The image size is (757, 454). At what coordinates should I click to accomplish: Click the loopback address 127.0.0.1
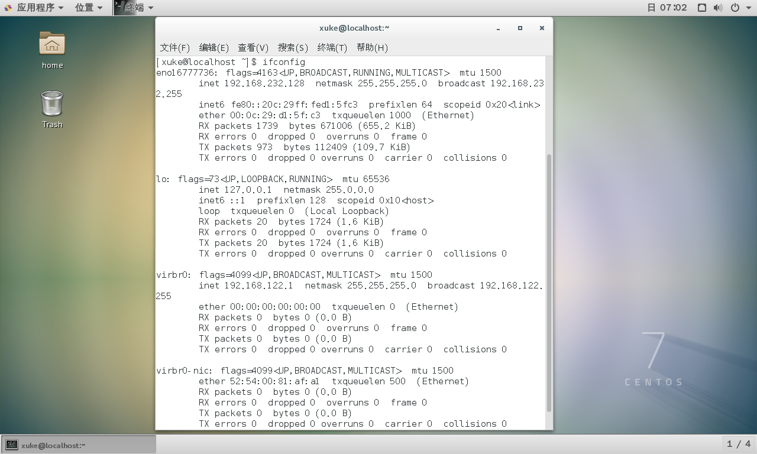click(248, 190)
